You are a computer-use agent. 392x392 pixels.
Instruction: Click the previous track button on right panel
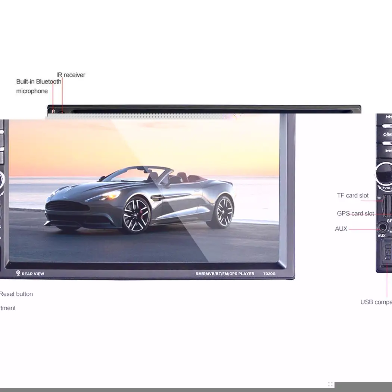click(389, 117)
